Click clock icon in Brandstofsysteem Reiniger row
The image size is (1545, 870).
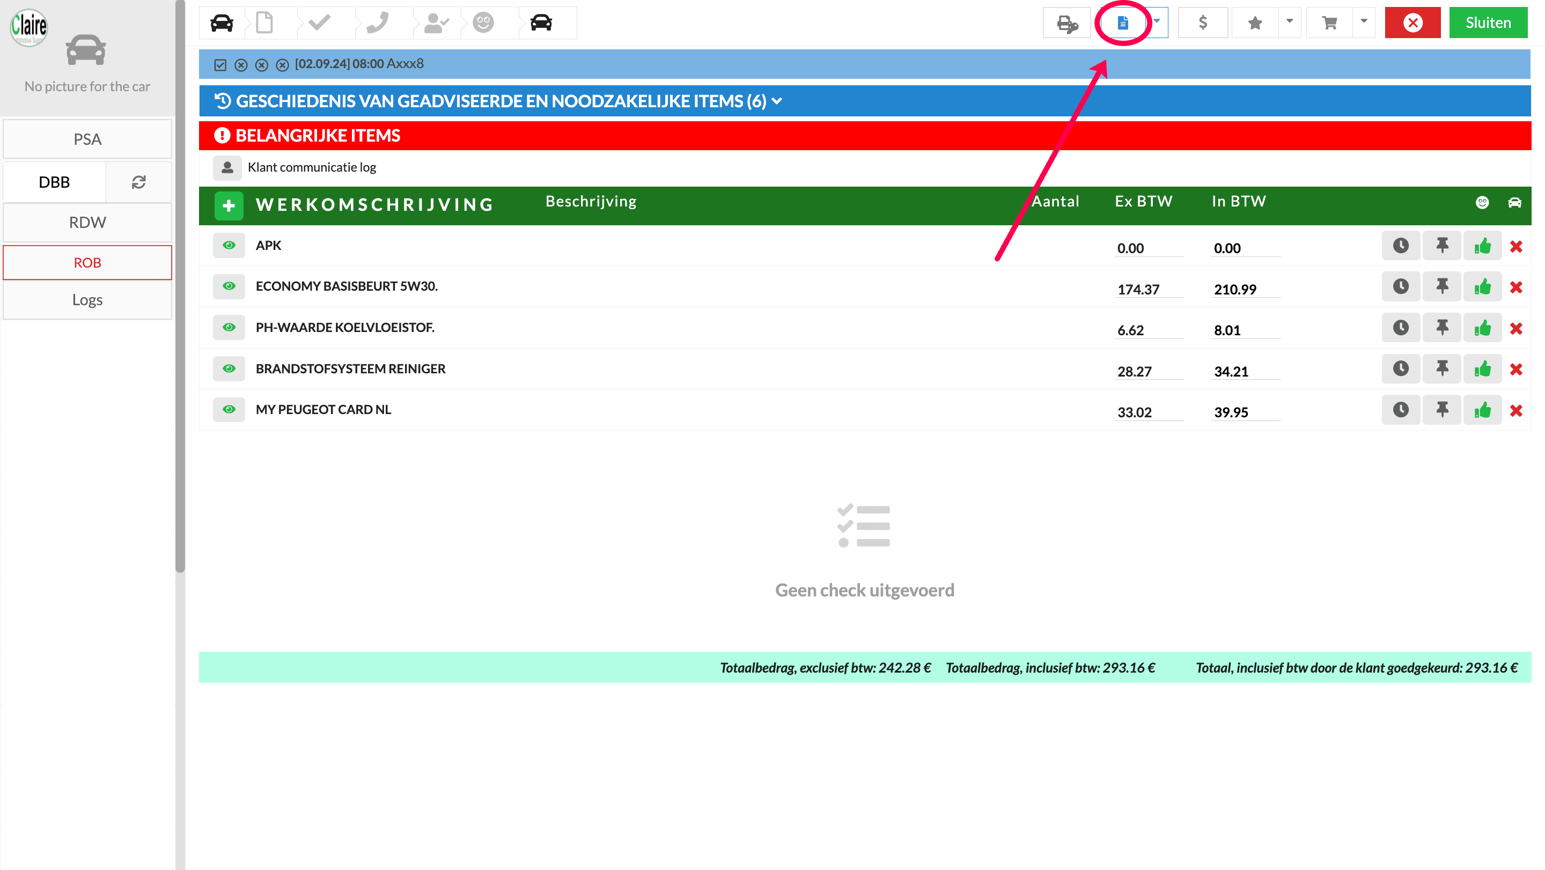click(x=1401, y=368)
